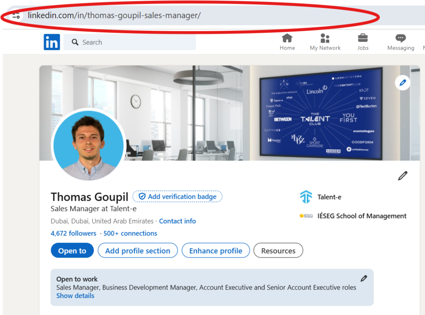Click the Resources button
425x315 pixels.
278,251
